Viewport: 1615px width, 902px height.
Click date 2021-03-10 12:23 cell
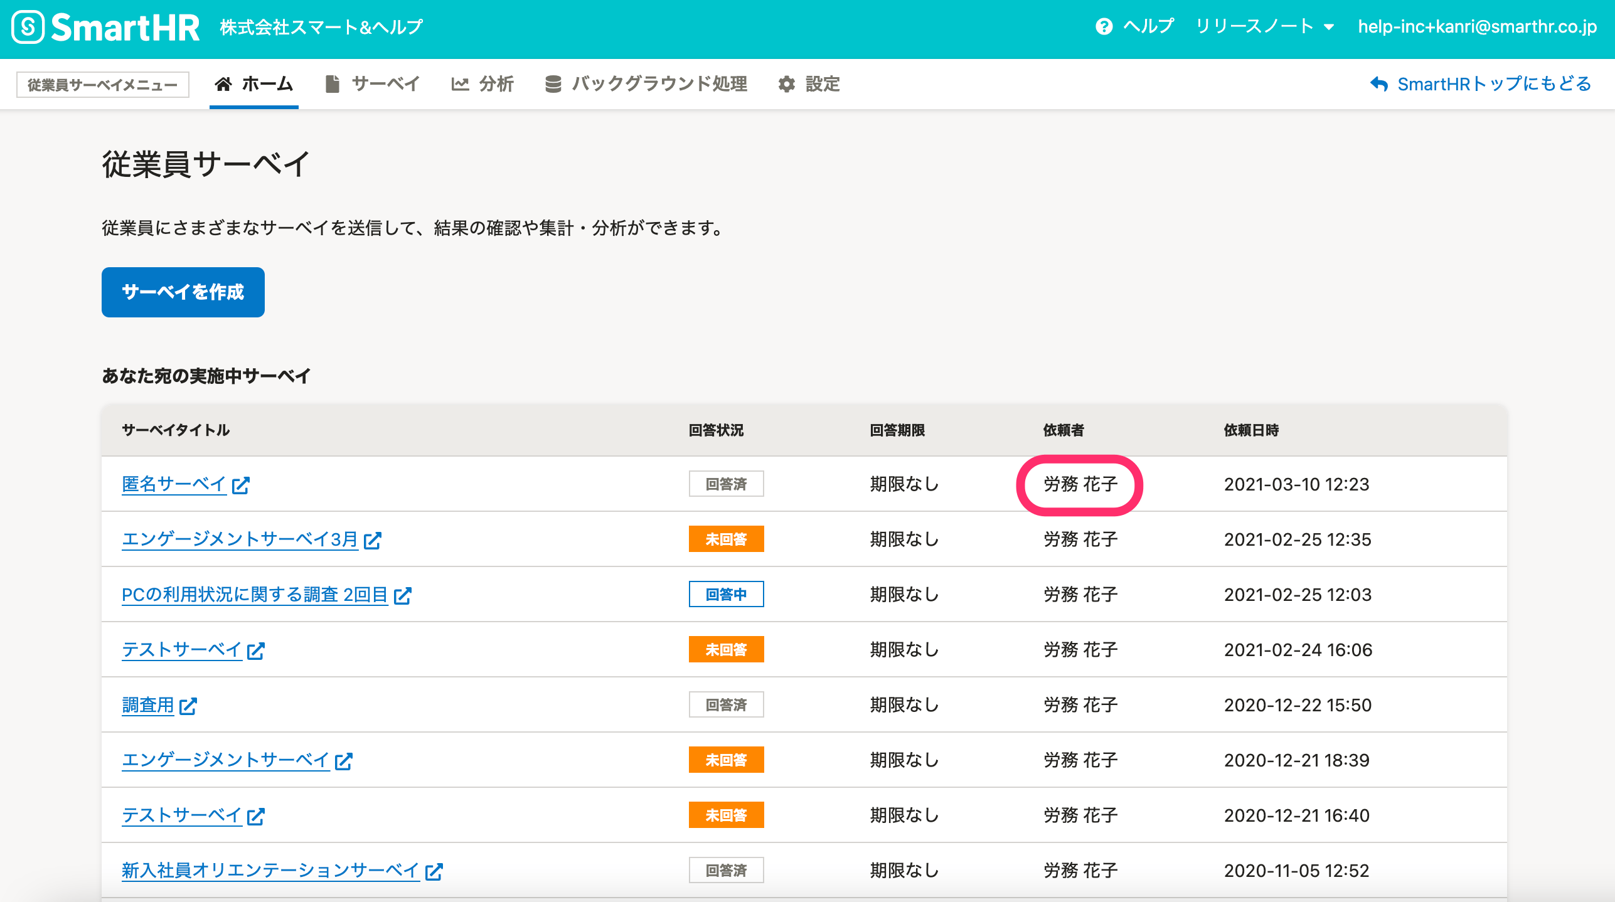tap(1296, 484)
